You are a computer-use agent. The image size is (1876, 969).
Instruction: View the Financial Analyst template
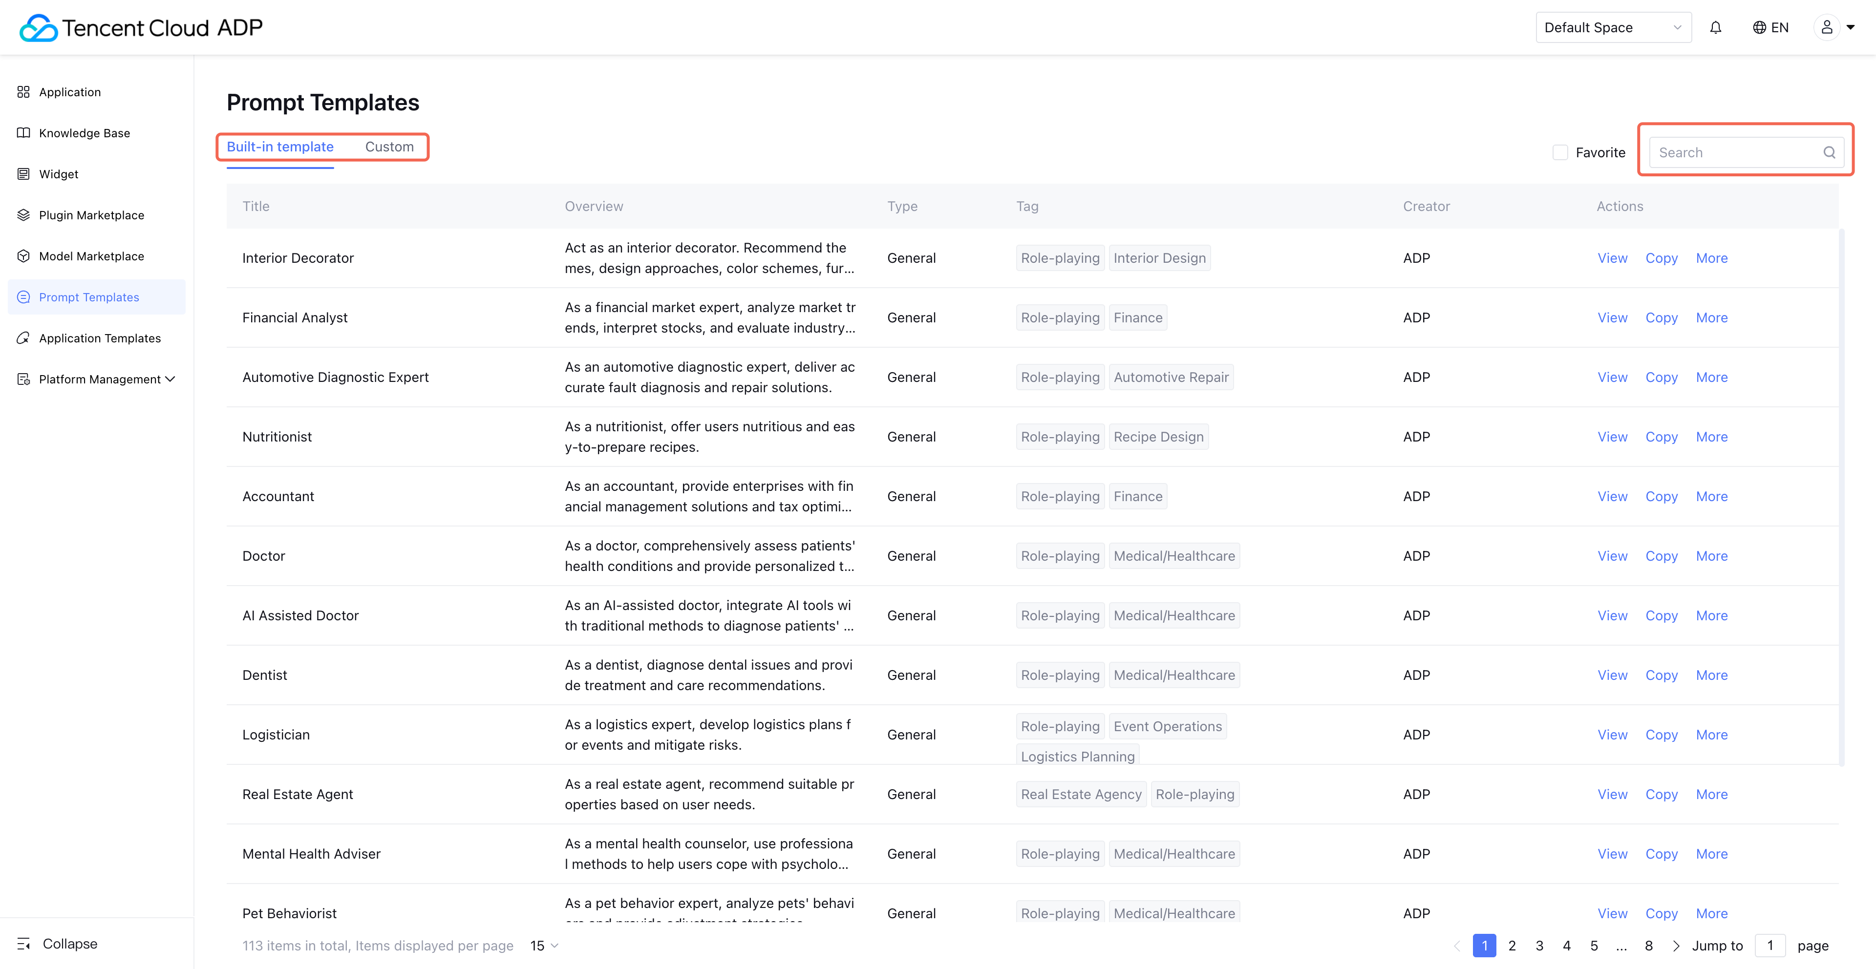[x=1612, y=317]
